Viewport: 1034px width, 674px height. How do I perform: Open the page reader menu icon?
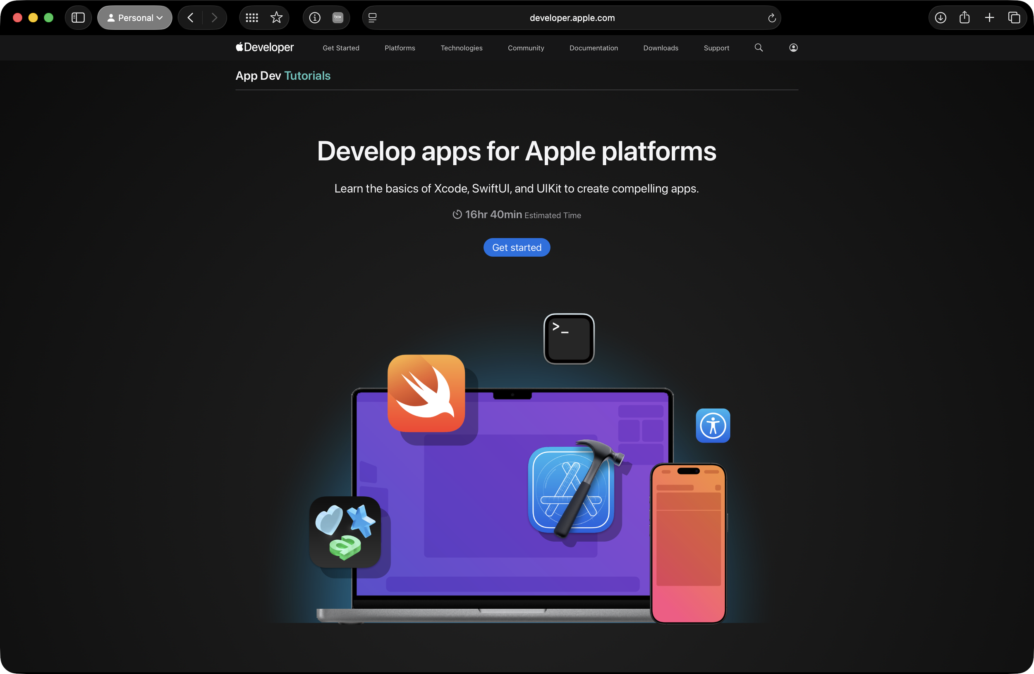[x=372, y=18]
